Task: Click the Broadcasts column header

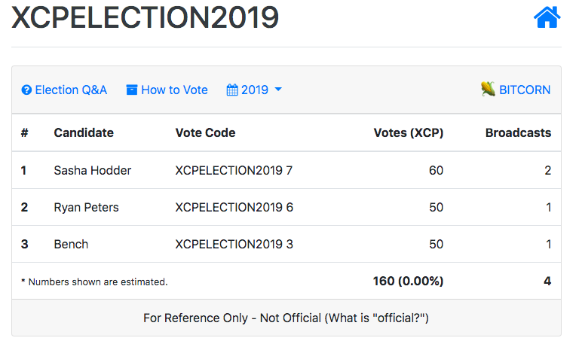Action: [518, 132]
